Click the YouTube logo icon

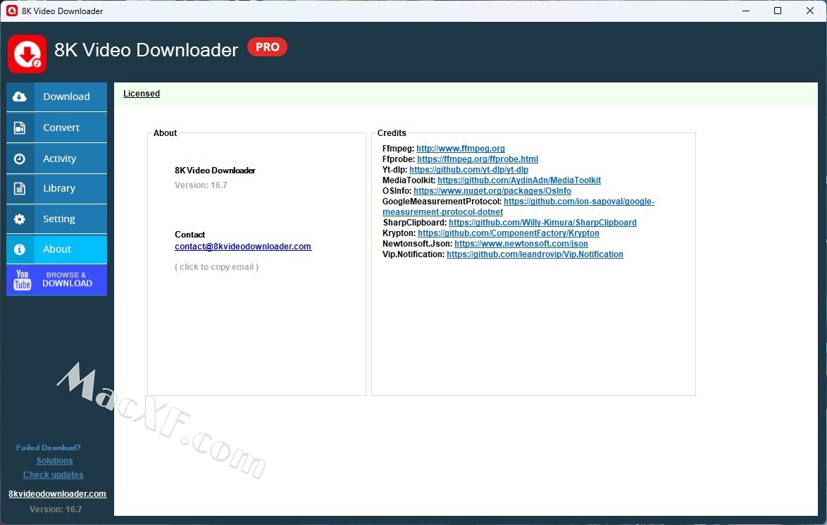coord(22,280)
